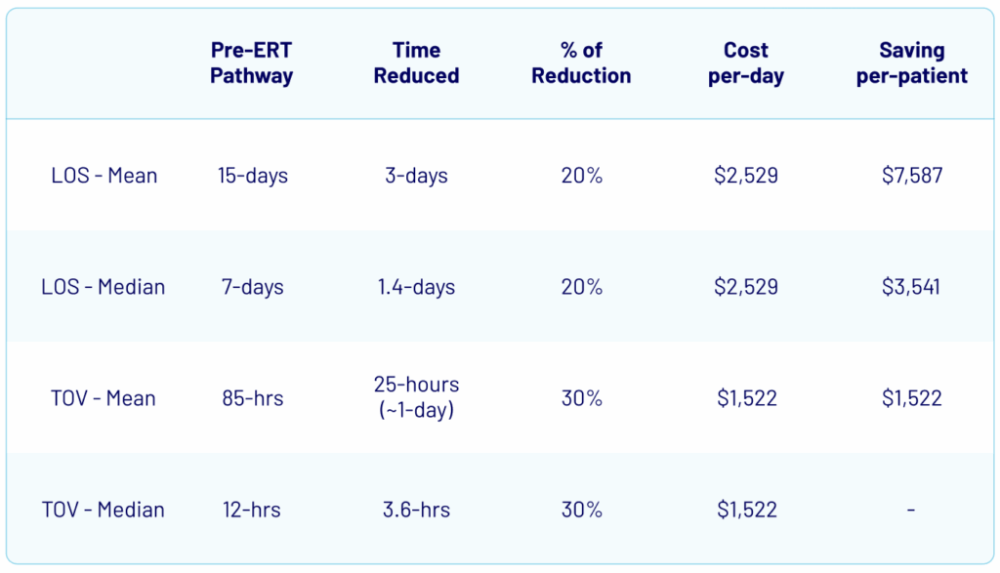Select the LOS - Mean row label
This screenshot has width=1000, height=573.
click(x=104, y=176)
